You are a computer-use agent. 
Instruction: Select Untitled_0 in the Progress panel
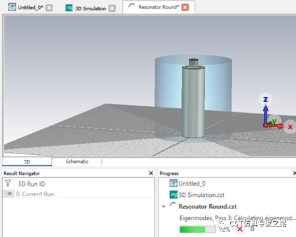click(192, 183)
